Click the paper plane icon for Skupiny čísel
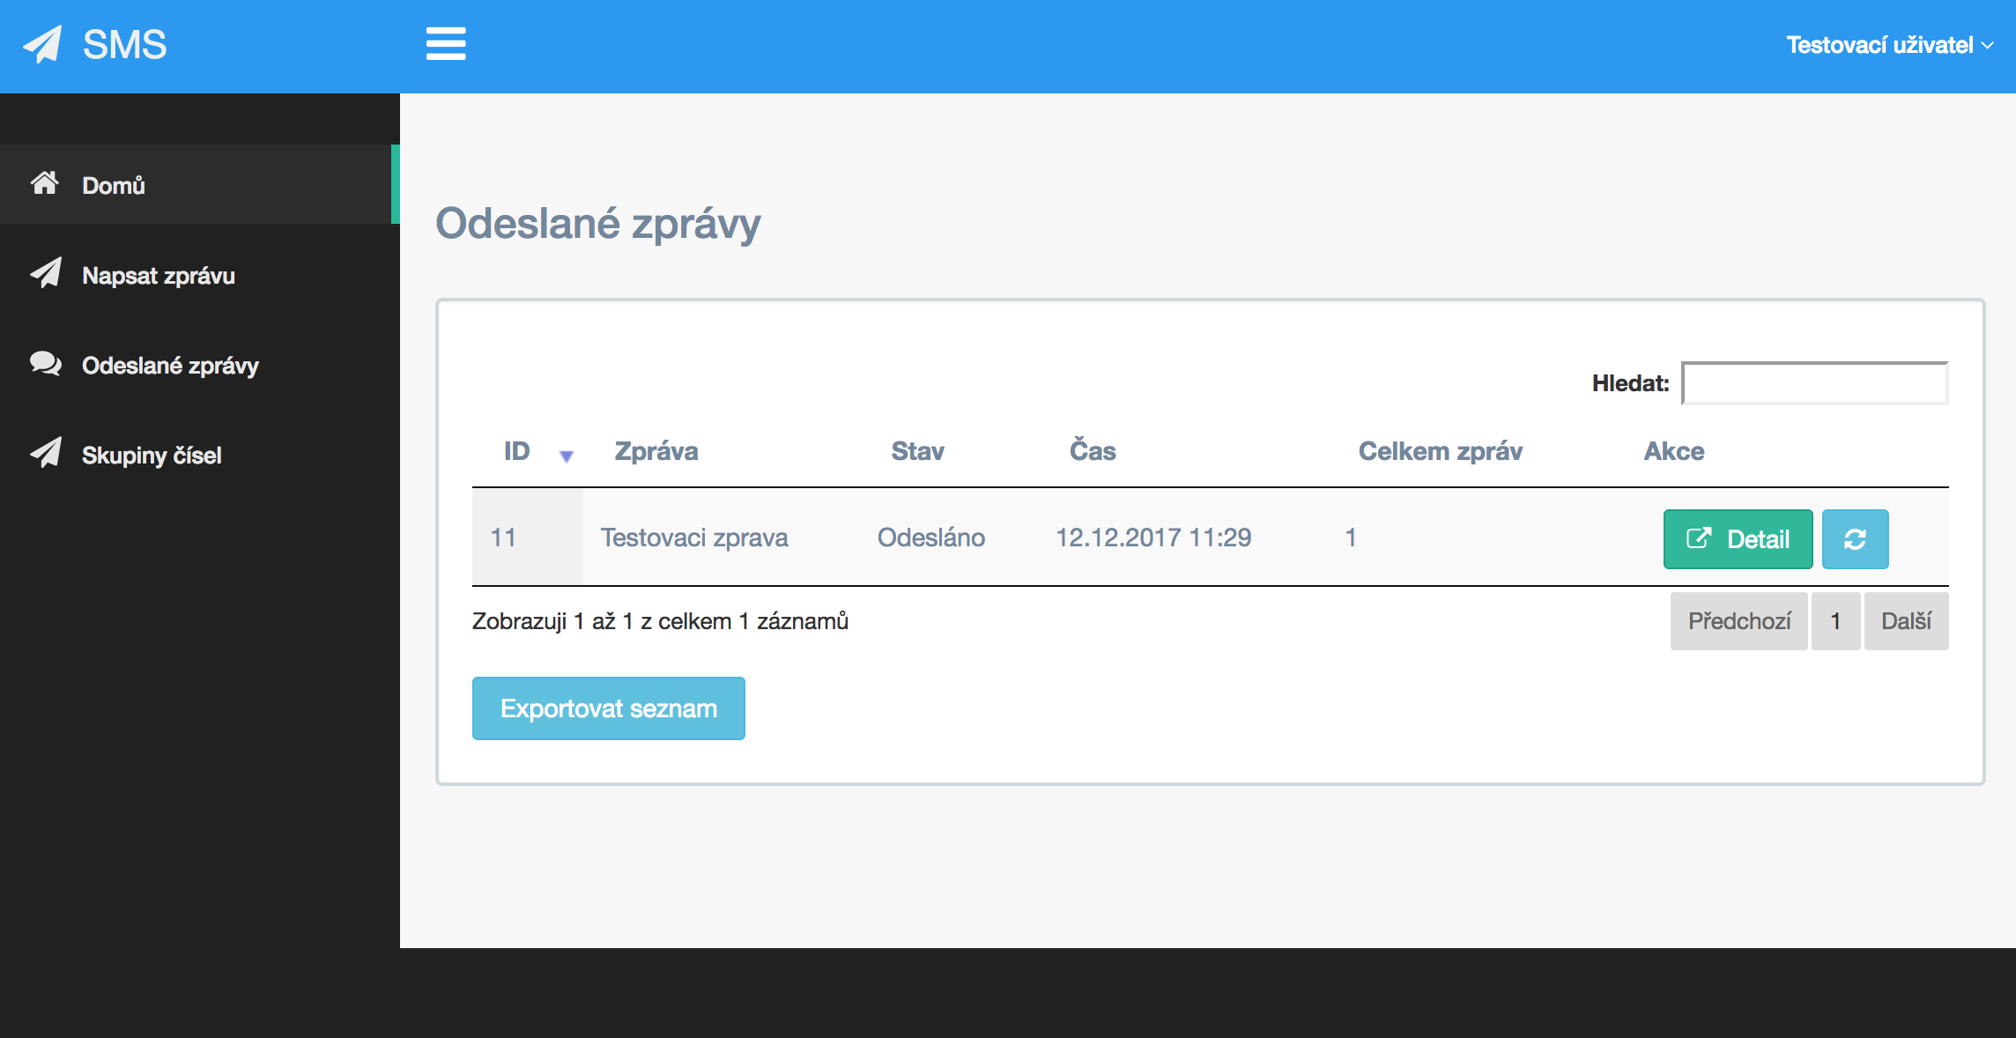Image resolution: width=2016 pixels, height=1038 pixels. click(46, 453)
